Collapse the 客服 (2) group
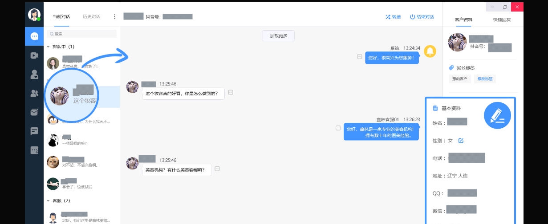Viewport: 548px width, 224px height. tap(48, 200)
